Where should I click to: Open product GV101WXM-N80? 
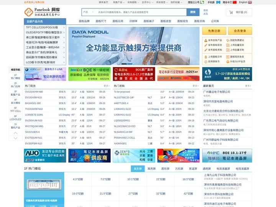[34, 92]
